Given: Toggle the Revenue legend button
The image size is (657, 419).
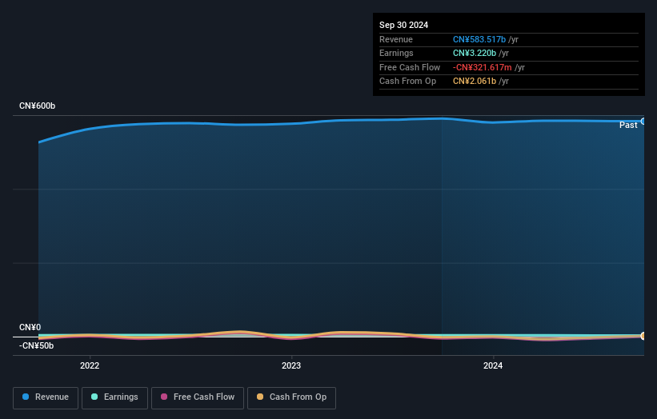Looking at the screenshot, I should [46, 397].
